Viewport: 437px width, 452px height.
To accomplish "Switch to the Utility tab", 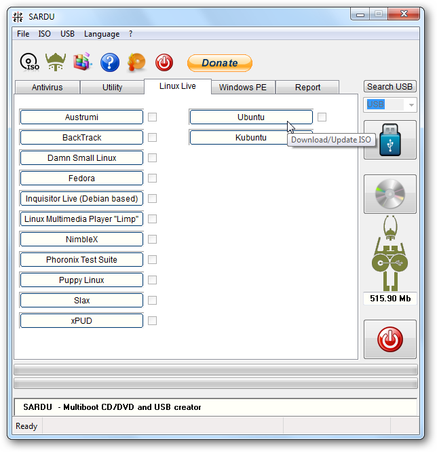I will tap(112, 88).
